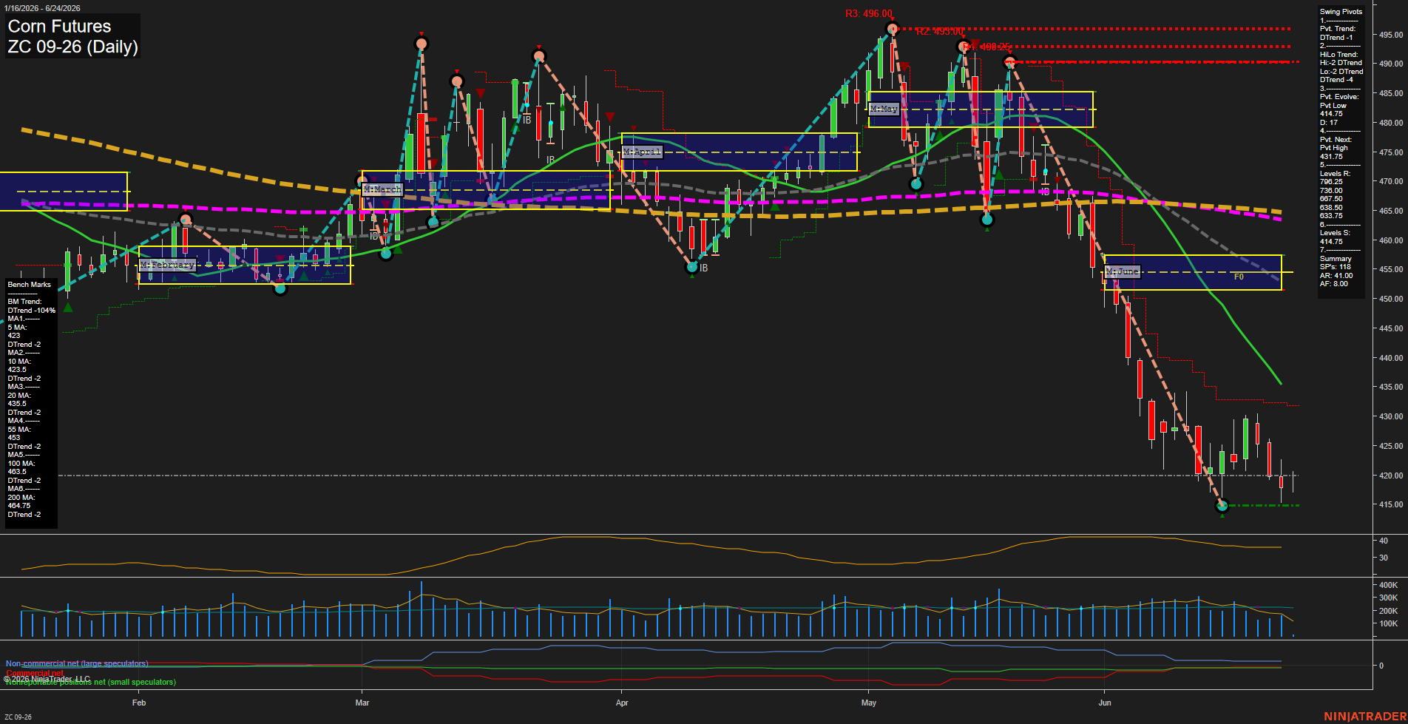Viewport: 1408px width, 724px height.
Task: Click the Non-commercial net (large speculators) legend
Action: point(77,664)
